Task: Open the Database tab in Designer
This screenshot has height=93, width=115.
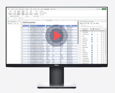Action: coord(82,23)
